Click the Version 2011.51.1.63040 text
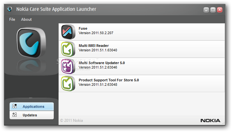This screenshot has width=232, height=132. pos(98,50)
